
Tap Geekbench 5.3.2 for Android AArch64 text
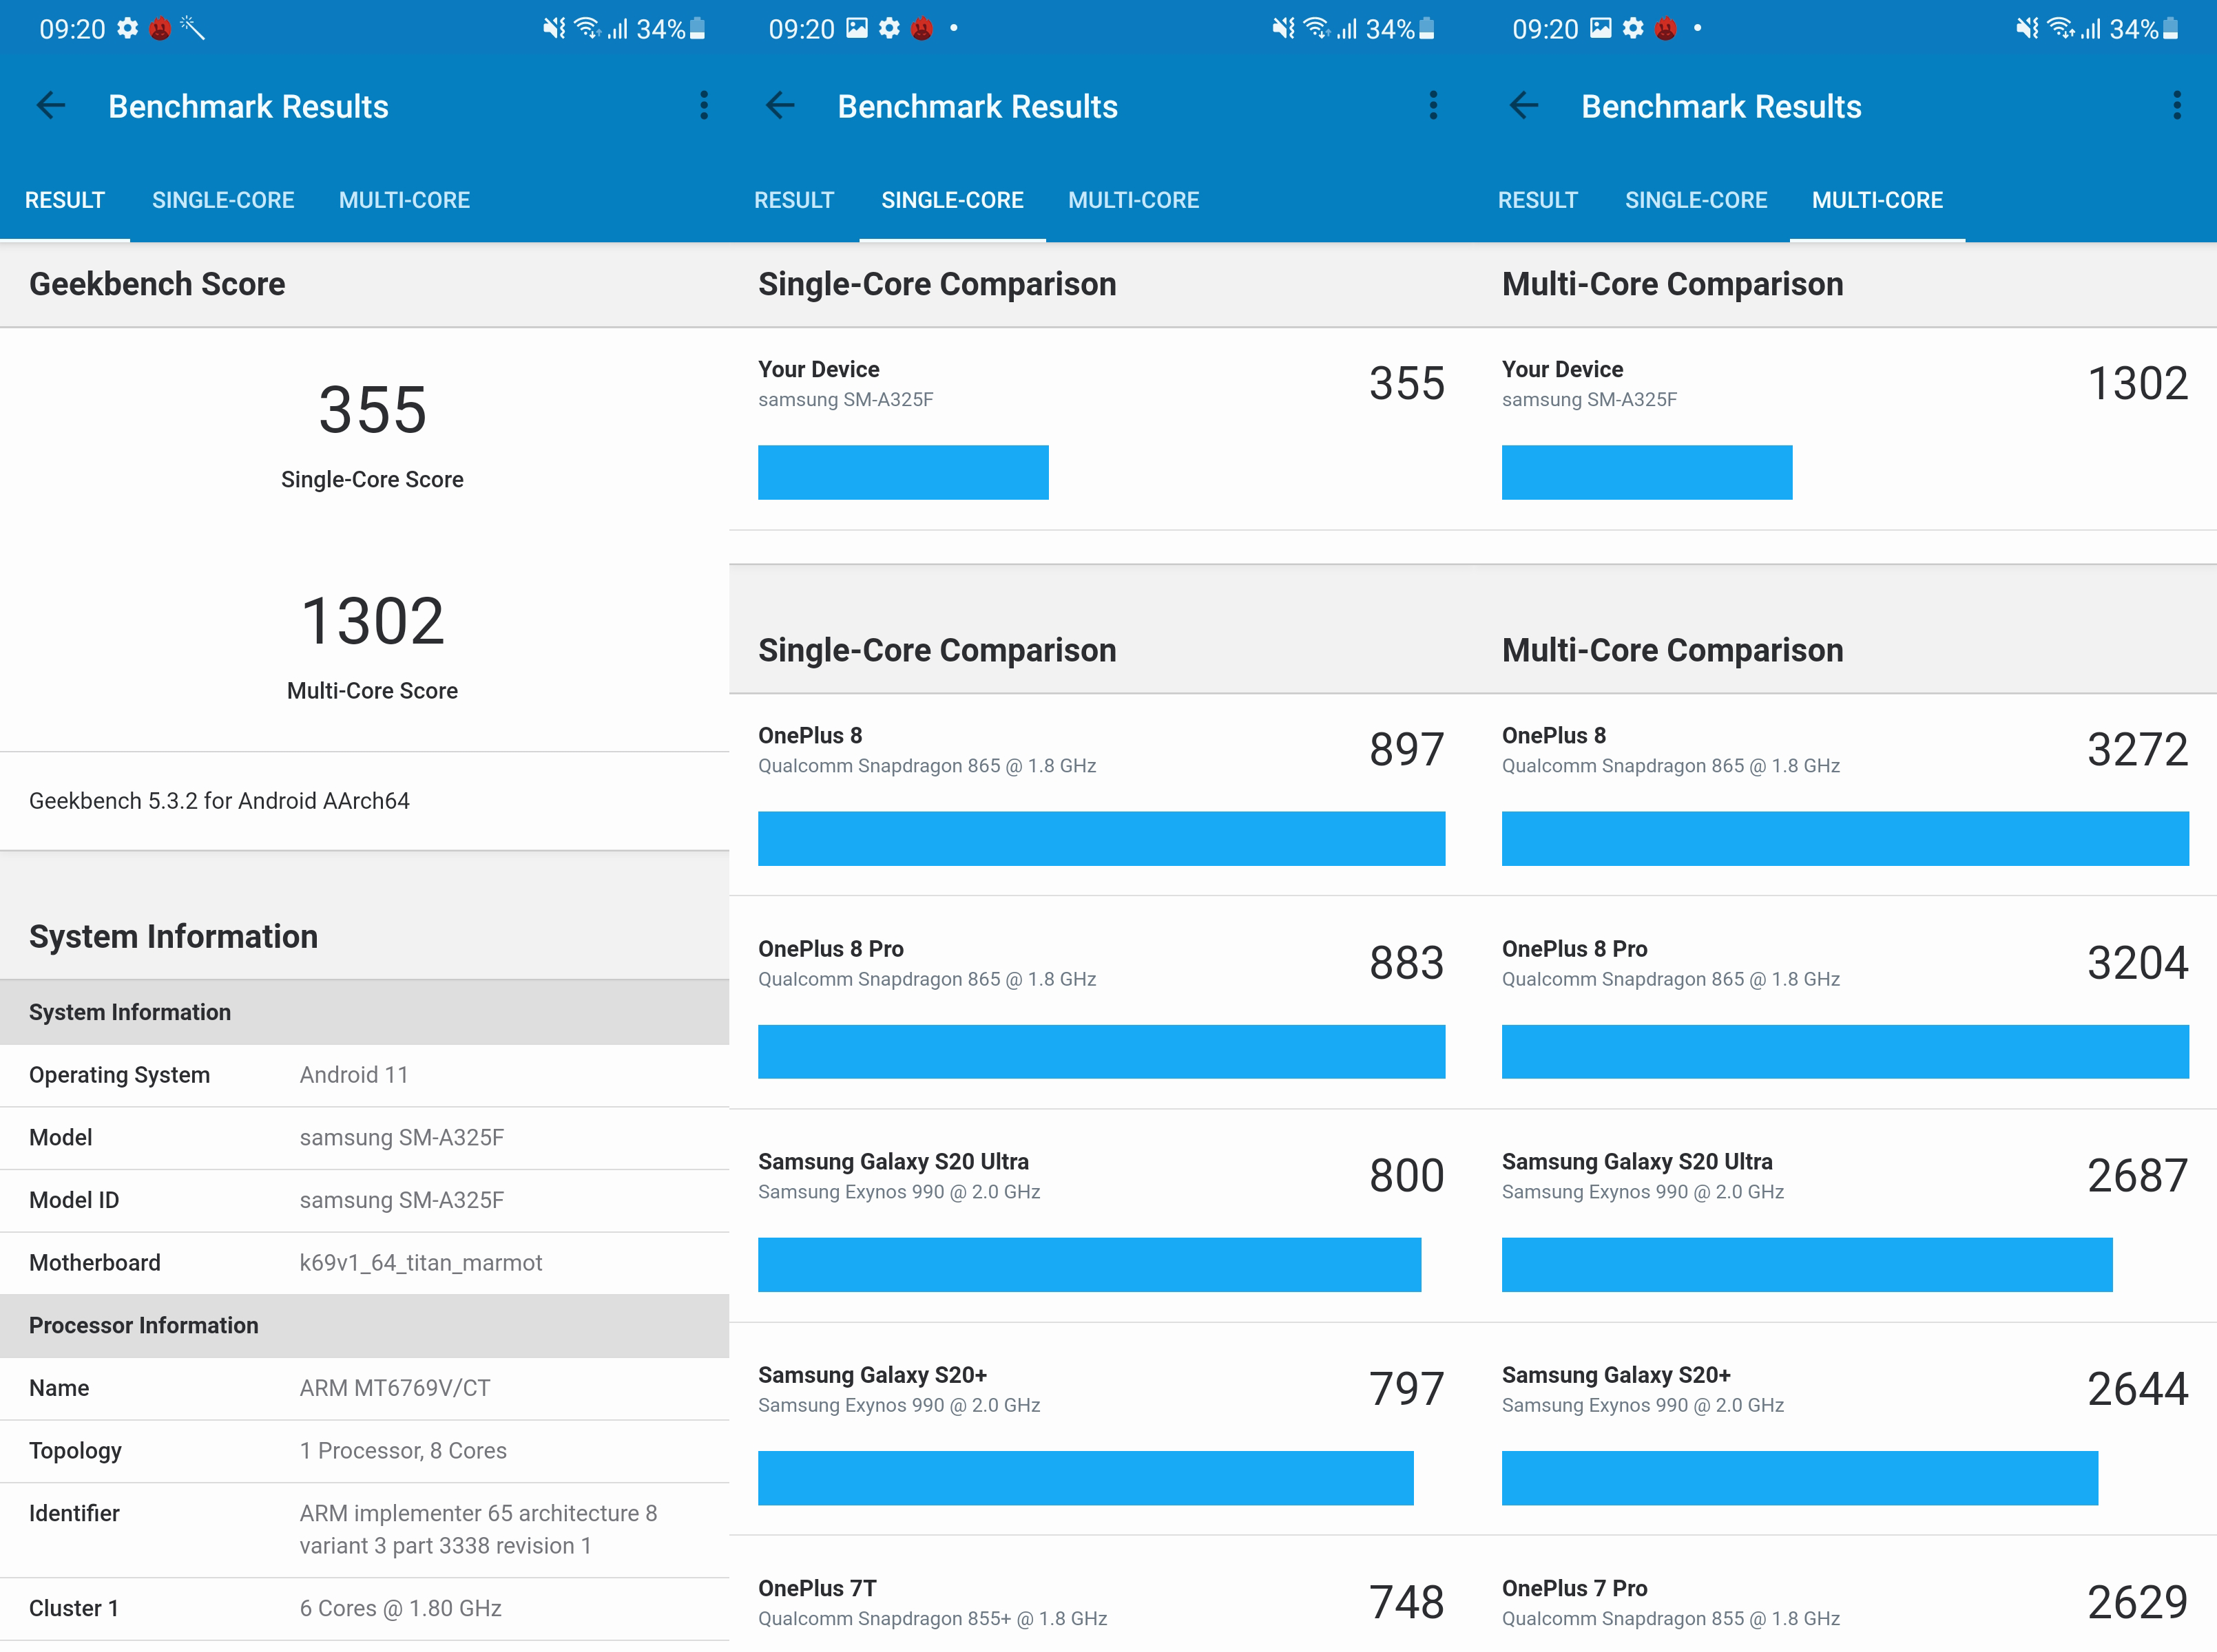pos(219,801)
